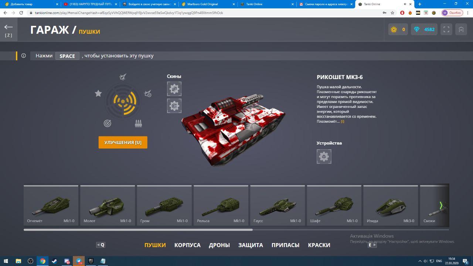
Task: Open File Explorer from the taskbar
Action: [18, 261]
